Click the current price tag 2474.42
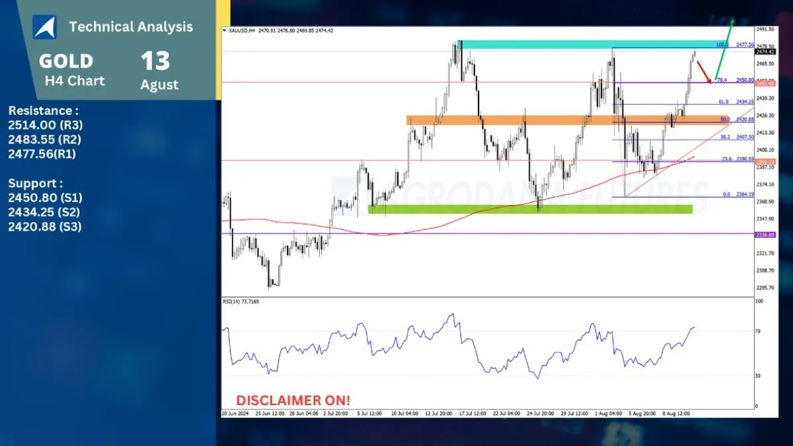The width and height of the screenshot is (793, 446). [765, 52]
